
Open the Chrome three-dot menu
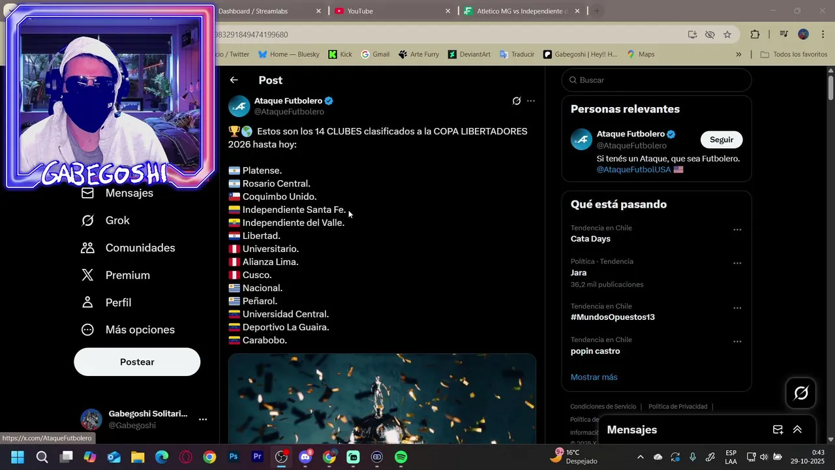click(x=823, y=35)
